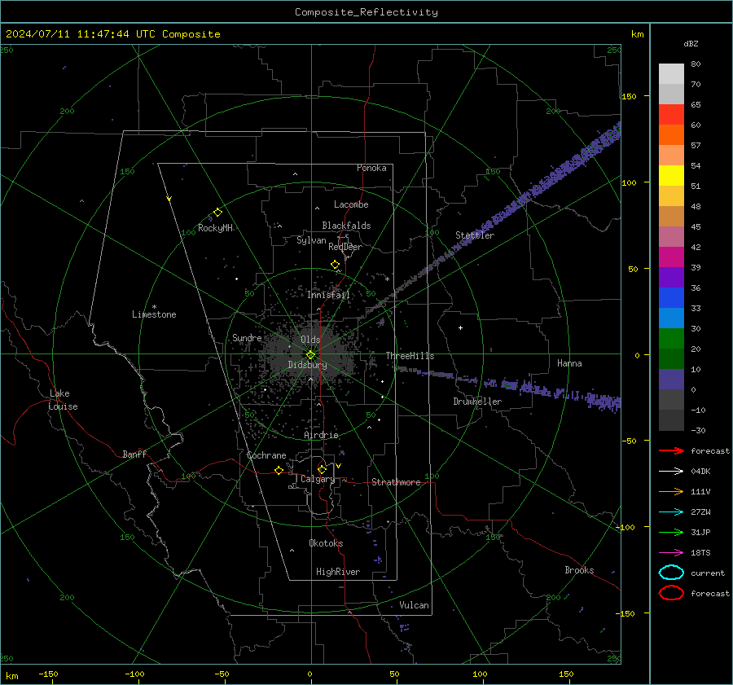Viewport: 733px width, 685px height.
Task: Click the orange 57–60 dBZ color swatch
Action: click(671, 135)
